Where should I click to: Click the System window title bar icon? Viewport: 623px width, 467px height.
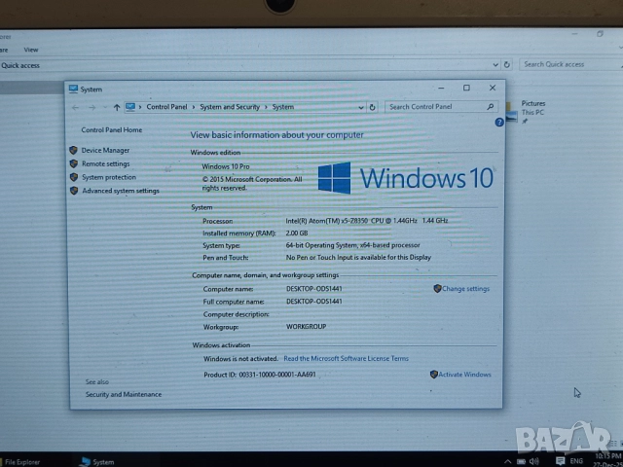click(73, 89)
